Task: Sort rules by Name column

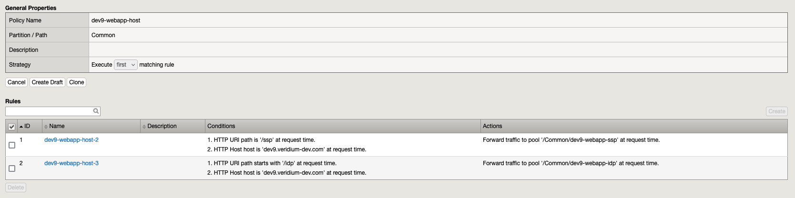Action: click(x=57, y=126)
